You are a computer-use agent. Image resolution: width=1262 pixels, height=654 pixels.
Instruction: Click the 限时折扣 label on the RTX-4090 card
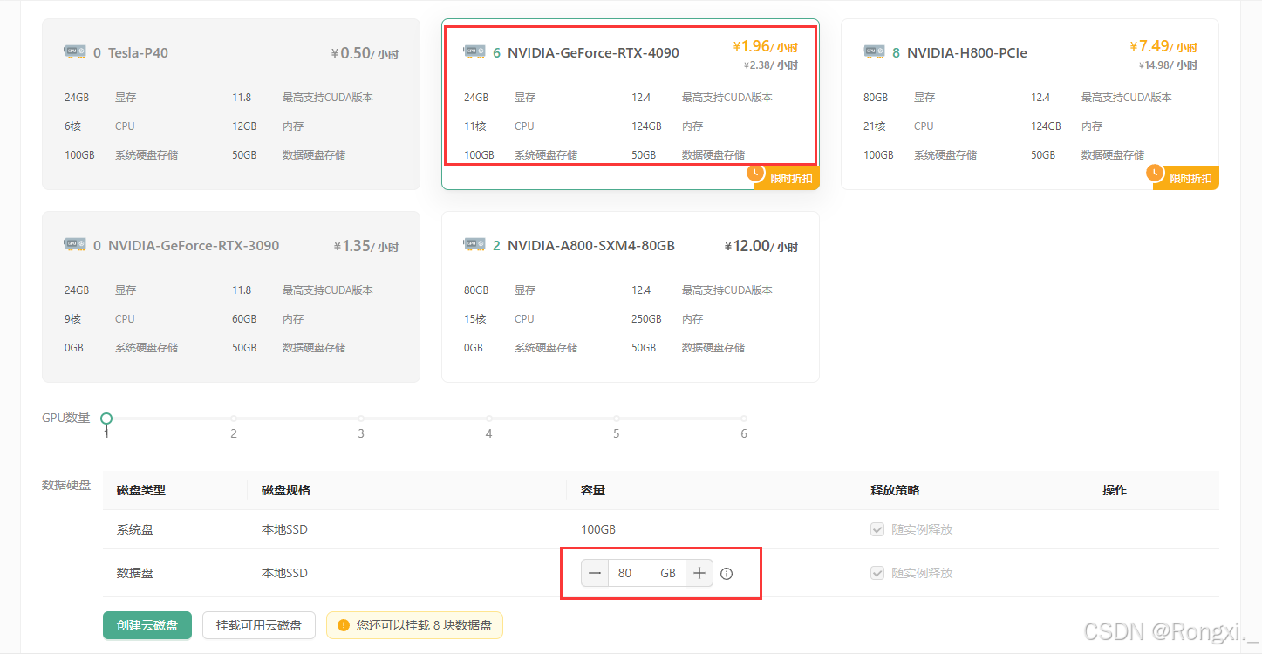791,179
